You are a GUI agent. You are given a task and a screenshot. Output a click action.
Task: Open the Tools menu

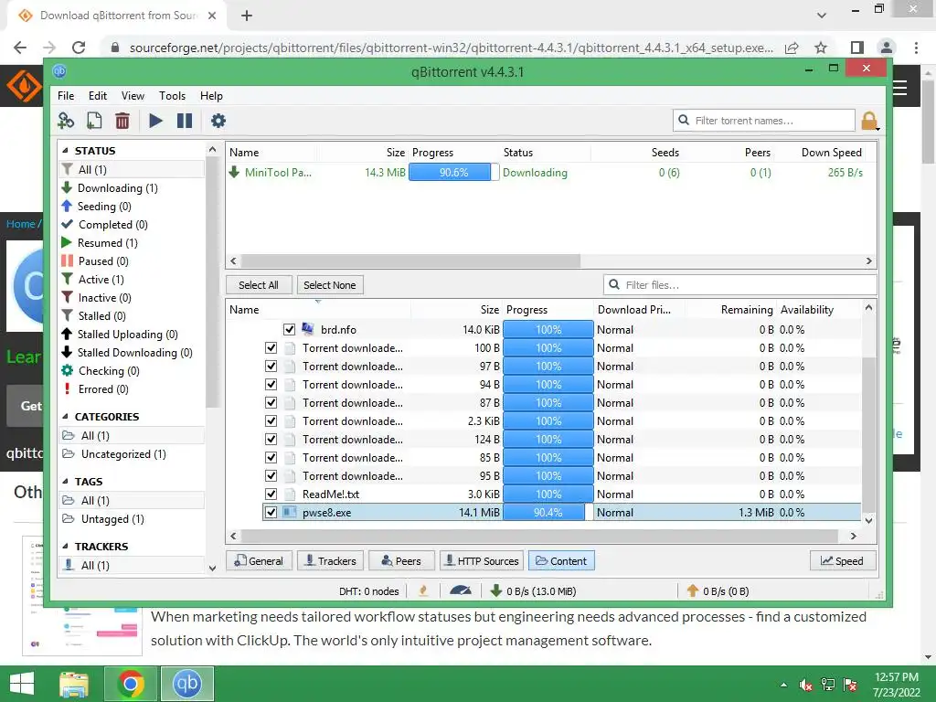click(172, 95)
